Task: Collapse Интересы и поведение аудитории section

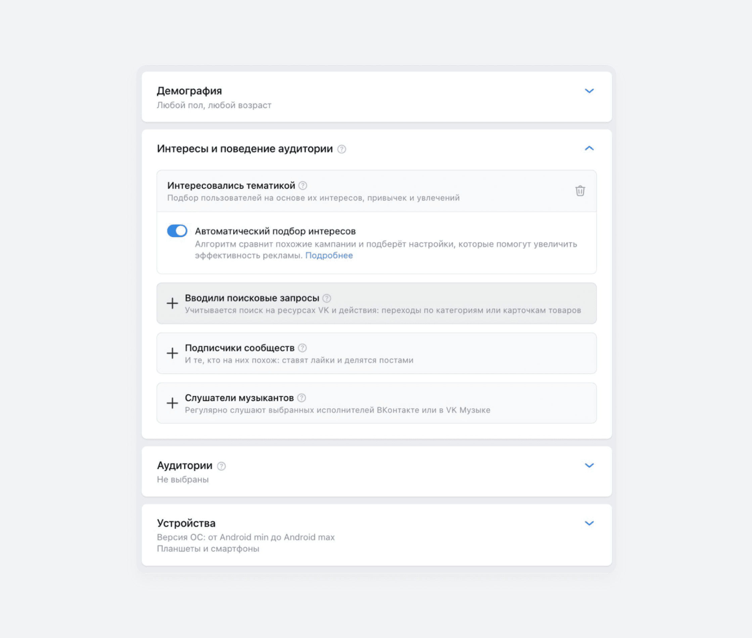Action: 589,148
